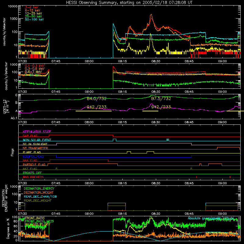Screen dimensions: 244x244
Task: Click the yellow GOES event bar under B7.5/732
Action: (150, 111)
